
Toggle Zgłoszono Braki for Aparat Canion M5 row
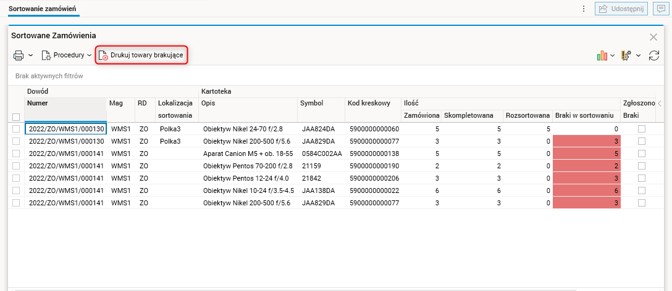[642, 153]
